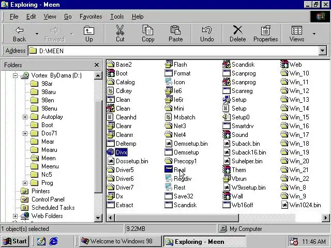Screen dimensions: 331x248
Task: Open the Start menu
Action: (15, 241)
